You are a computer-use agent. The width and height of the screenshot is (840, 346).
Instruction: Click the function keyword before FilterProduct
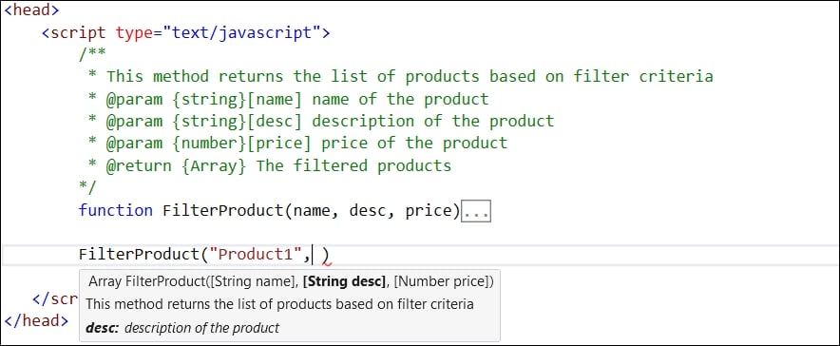pos(116,210)
